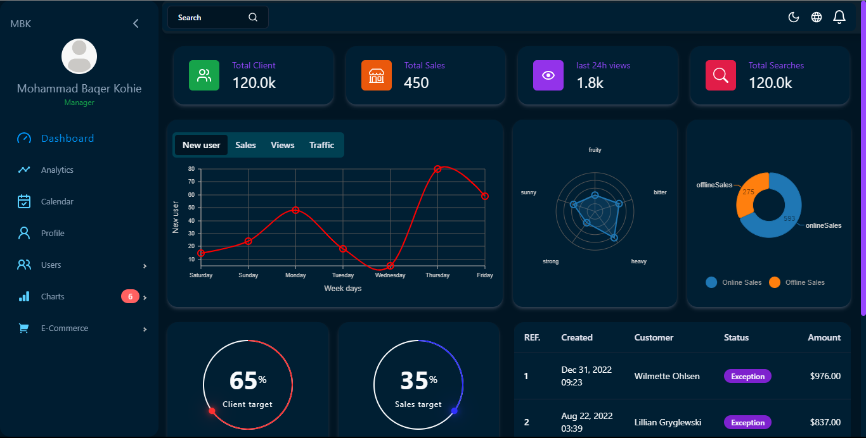
Task: Switch to the Traffic chart tab
Action: coord(321,145)
